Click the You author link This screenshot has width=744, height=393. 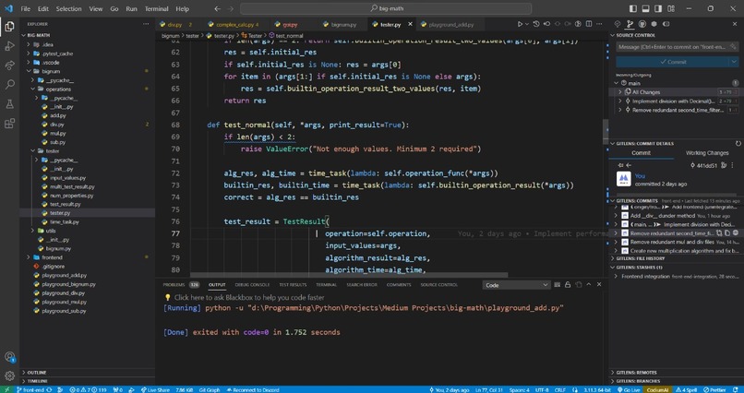[640, 176]
